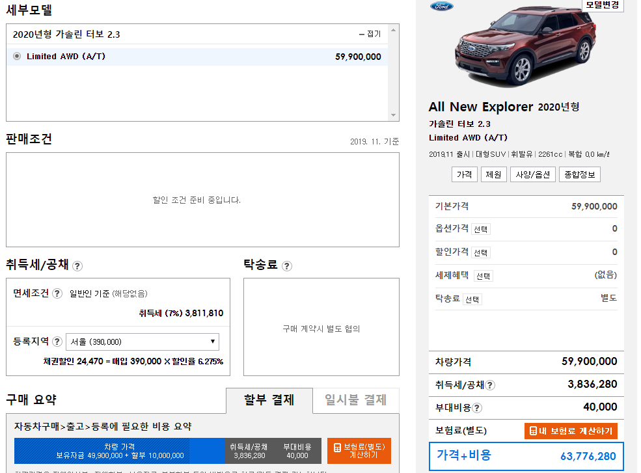Click the blue 차량 가격 bar segment
641x473 pixels.
(x=120, y=451)
